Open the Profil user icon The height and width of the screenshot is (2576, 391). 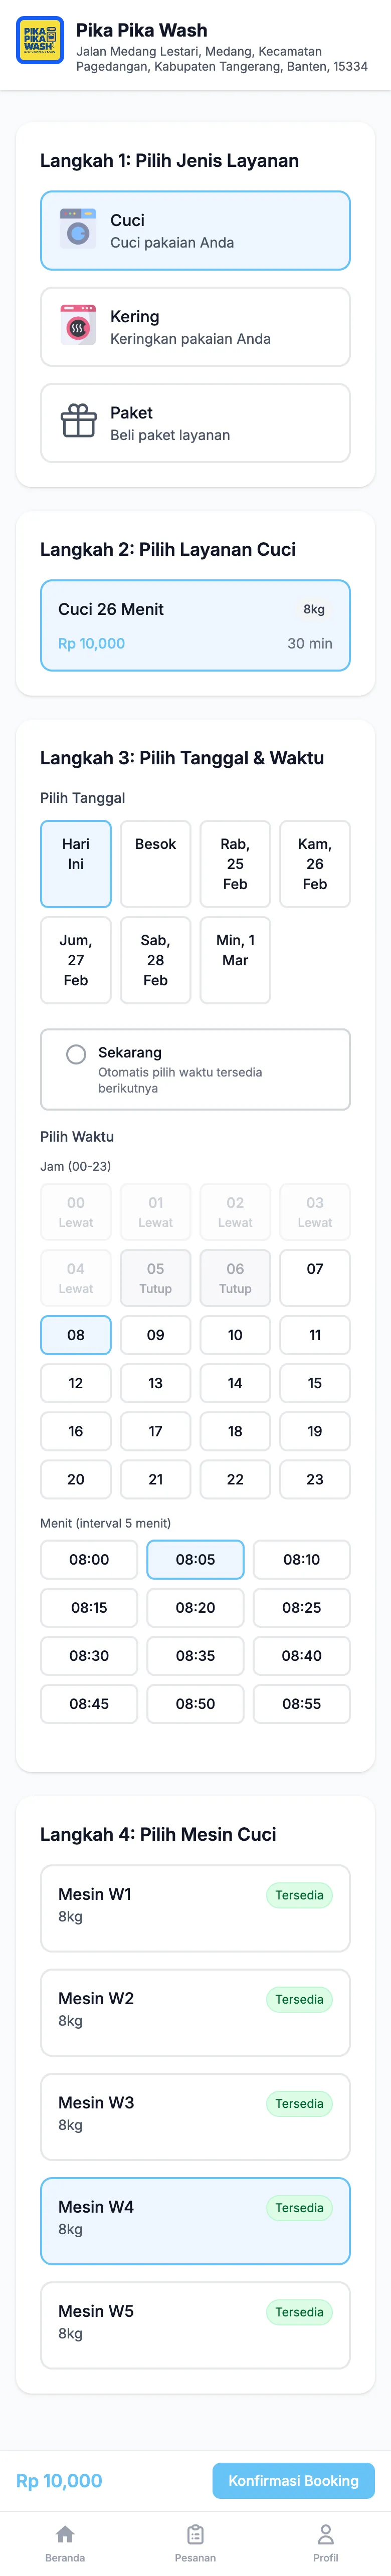pos(325,2533)
